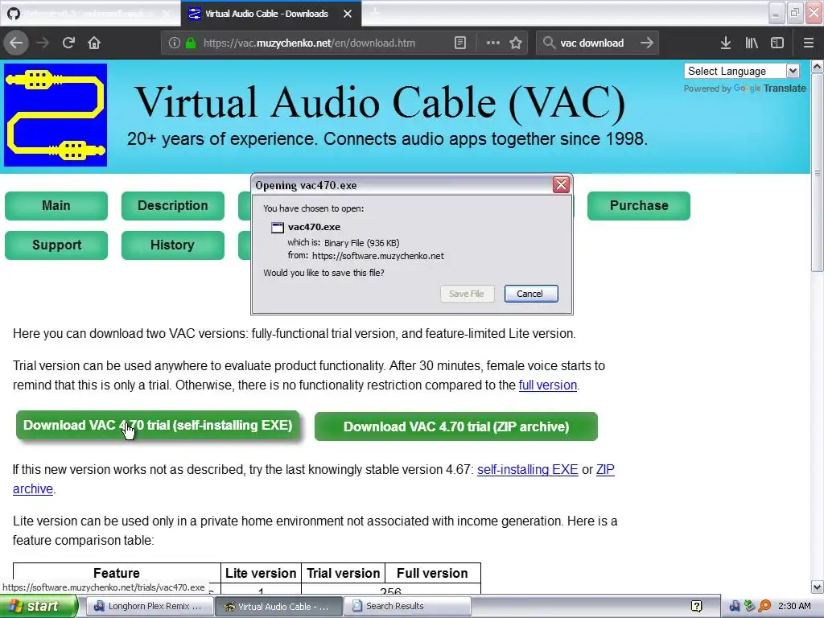
Task: Click the Trial version table header
Action: click(343, 573)
